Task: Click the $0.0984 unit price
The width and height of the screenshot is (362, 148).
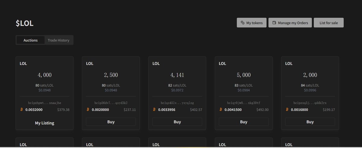Action: [x=244, y=90]
